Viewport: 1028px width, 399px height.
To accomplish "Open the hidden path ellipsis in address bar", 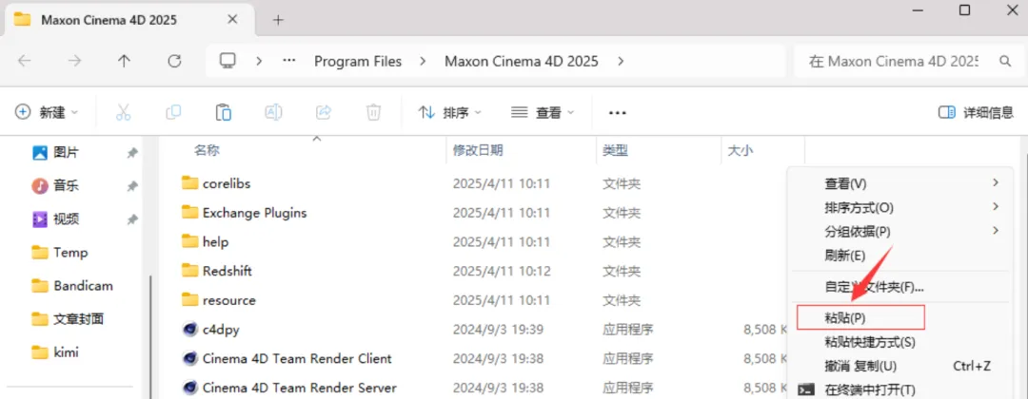I will tap(289, 61).
